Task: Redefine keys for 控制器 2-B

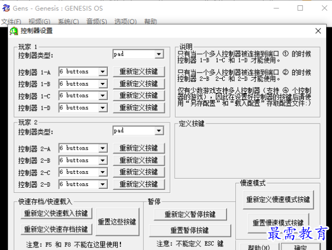Action: tap(139, 160)
